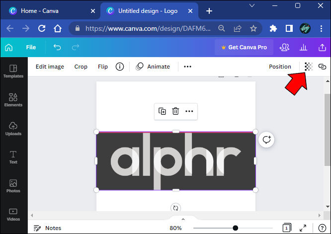Click the Animate button
The image size is (331, 234).
[153, 67]
